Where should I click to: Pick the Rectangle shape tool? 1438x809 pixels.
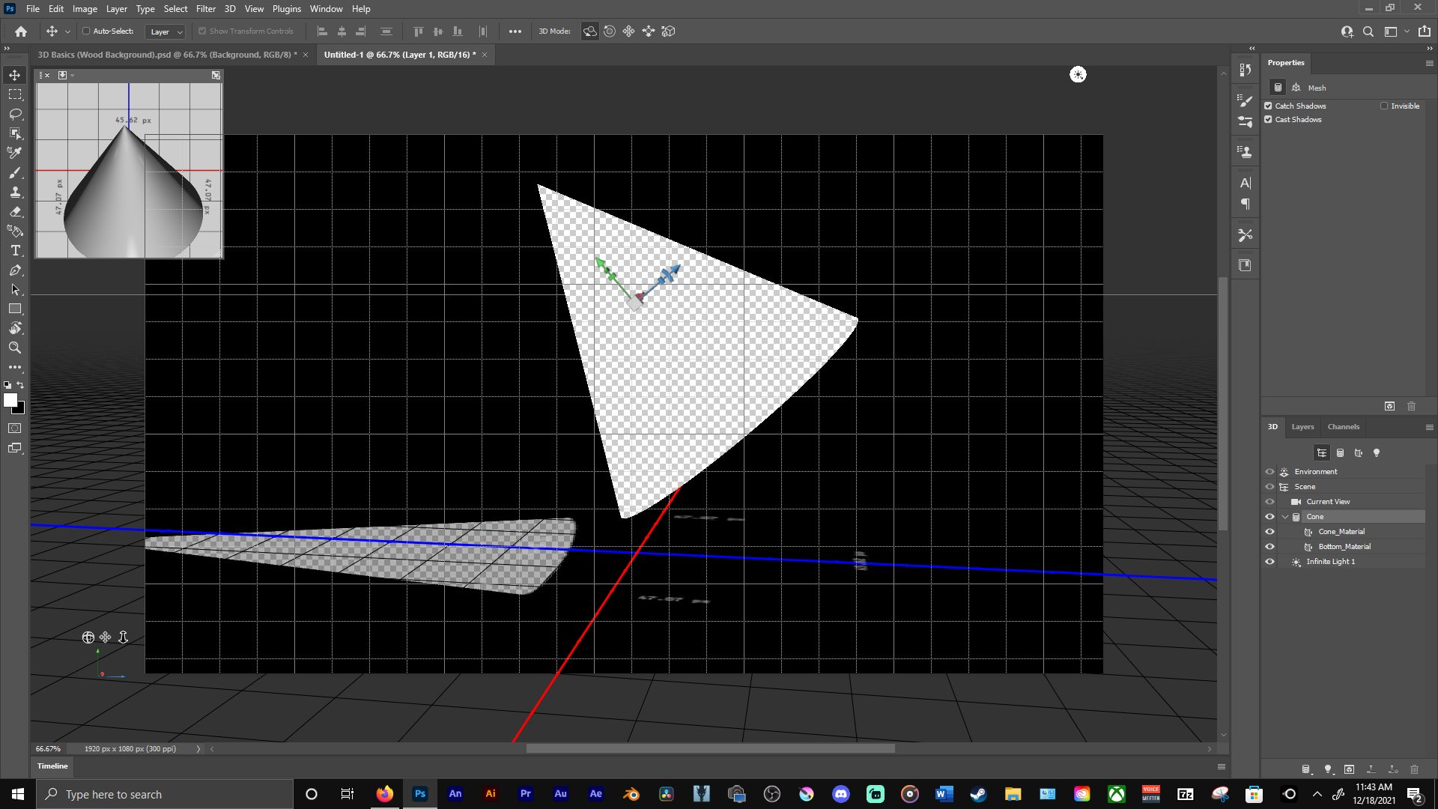pos(14,309)
